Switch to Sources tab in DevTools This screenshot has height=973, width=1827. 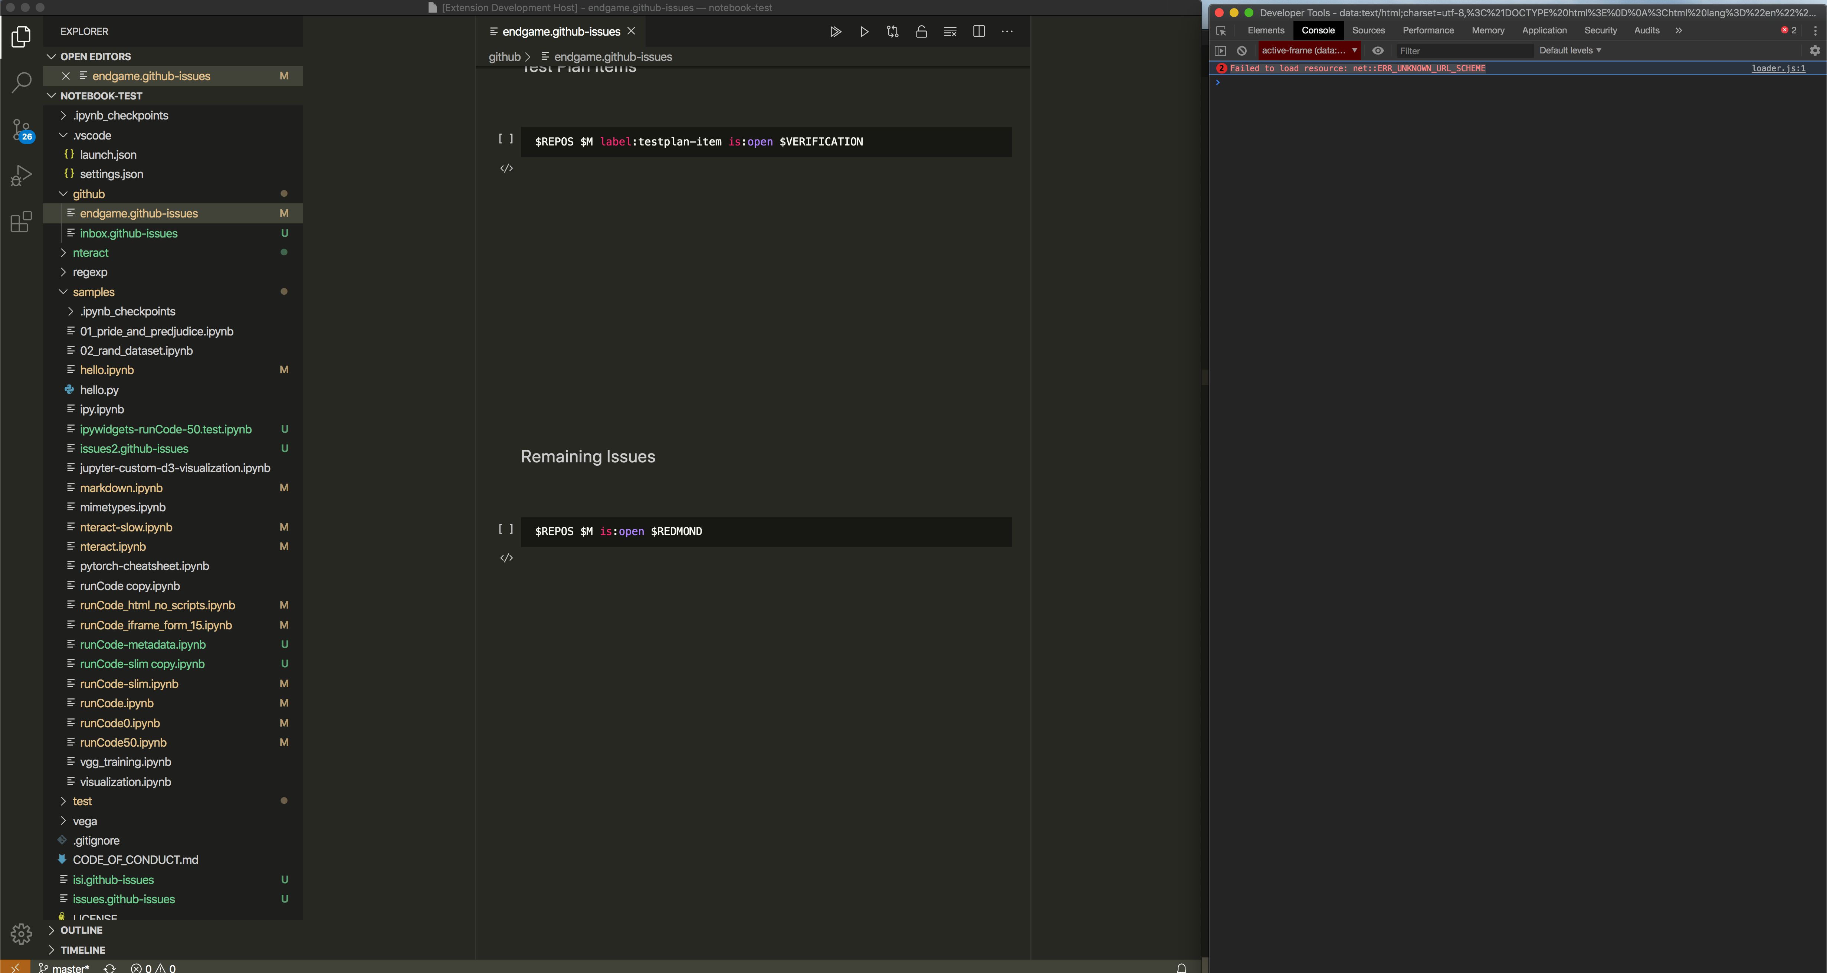tap(1368, 30)
